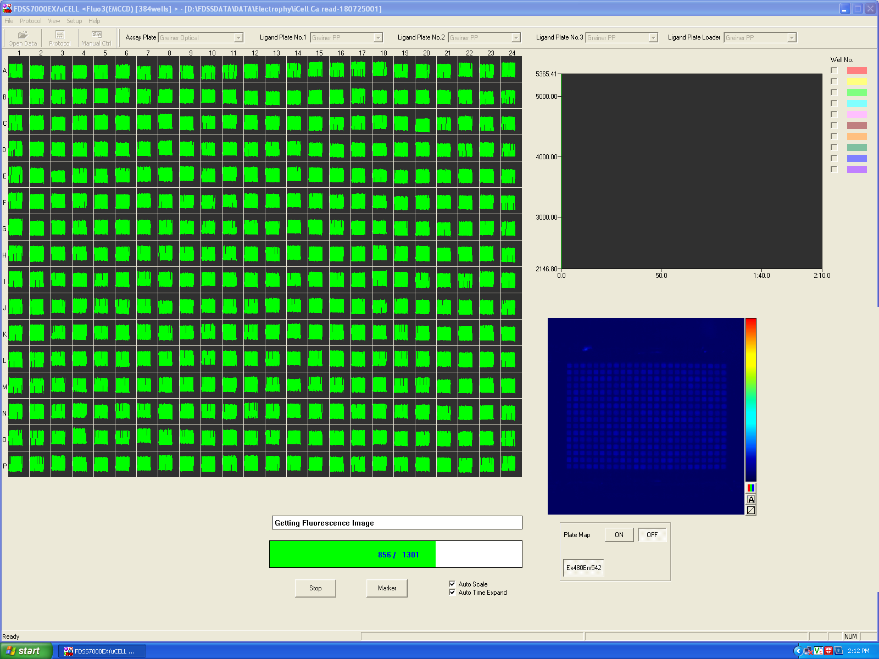
Task: Click the Protocol toolbar icon
Action: click(x=59, y=38)
